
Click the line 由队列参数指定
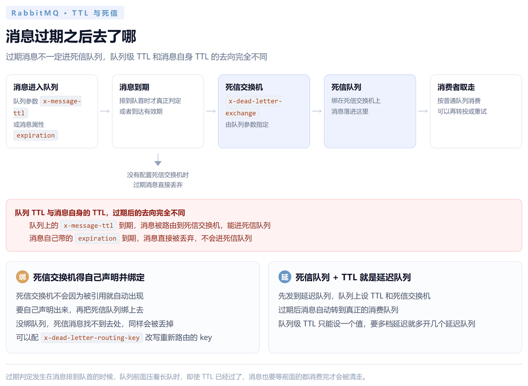pos(247,124)
